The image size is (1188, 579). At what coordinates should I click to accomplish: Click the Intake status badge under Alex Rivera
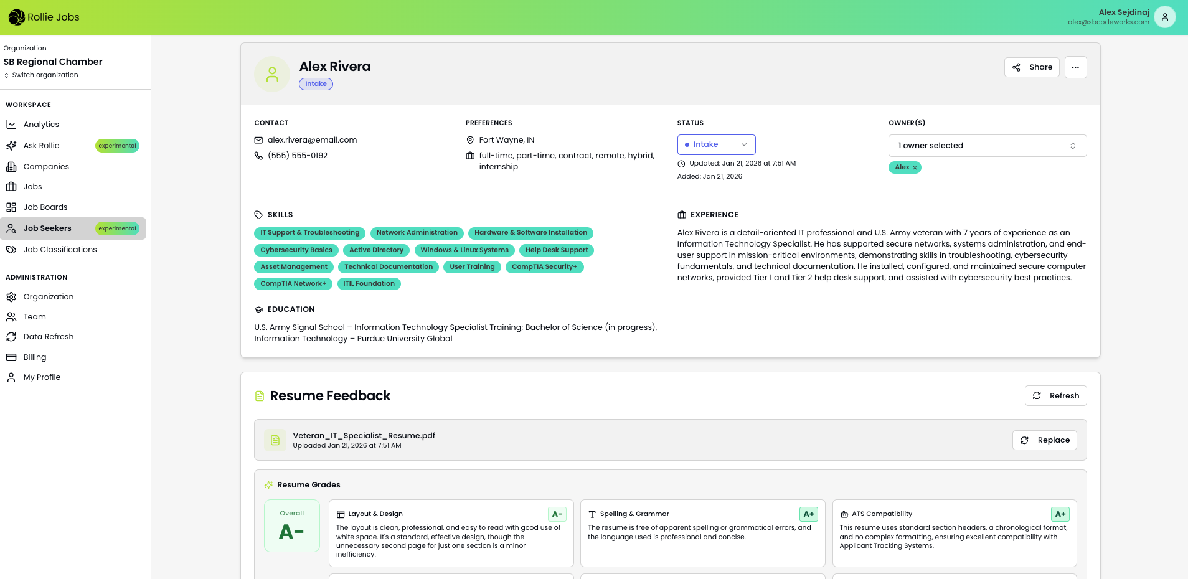click(x=315, y=83)
